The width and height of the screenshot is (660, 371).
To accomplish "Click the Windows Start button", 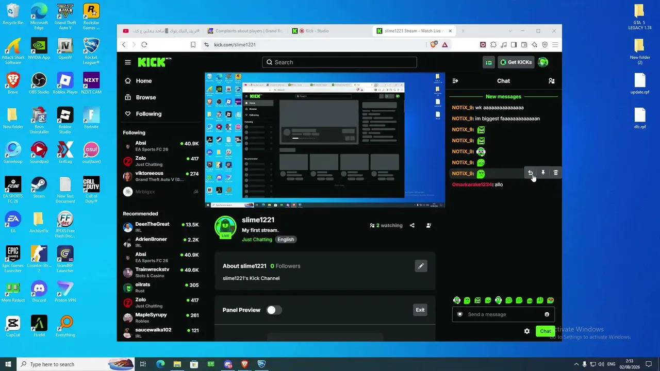I will click(8, 364).
